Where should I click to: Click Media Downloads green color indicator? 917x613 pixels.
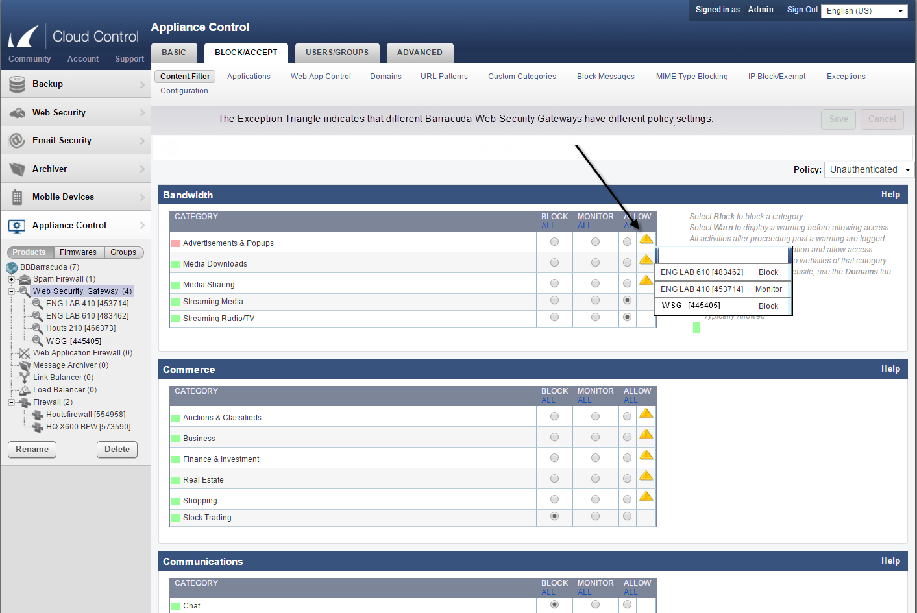(175, 265)
